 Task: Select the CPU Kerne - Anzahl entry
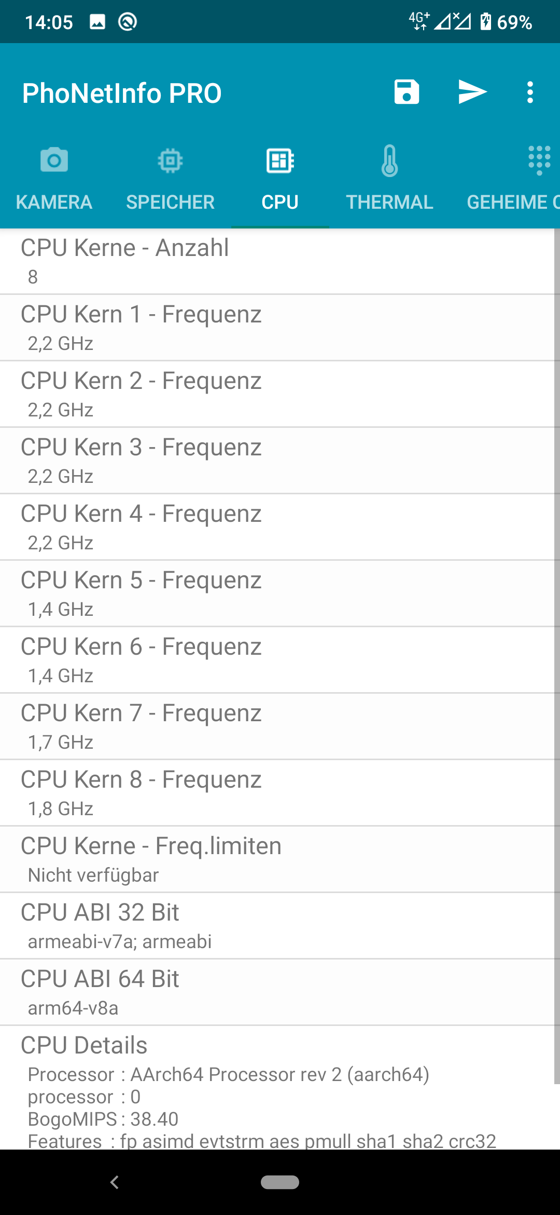275,261
